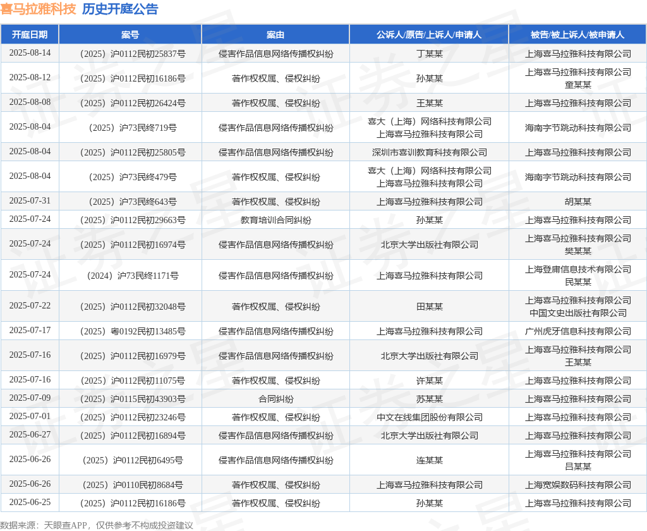The height and width of the screenshot is (531, 647).
Task: Click date cell 2025-07-09
Action: pos(30,398)
